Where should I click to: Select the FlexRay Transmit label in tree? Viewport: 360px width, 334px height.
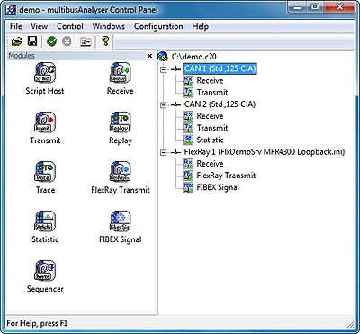point(226,176)
